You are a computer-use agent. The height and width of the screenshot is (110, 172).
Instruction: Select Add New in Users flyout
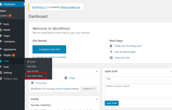point(32,66)
